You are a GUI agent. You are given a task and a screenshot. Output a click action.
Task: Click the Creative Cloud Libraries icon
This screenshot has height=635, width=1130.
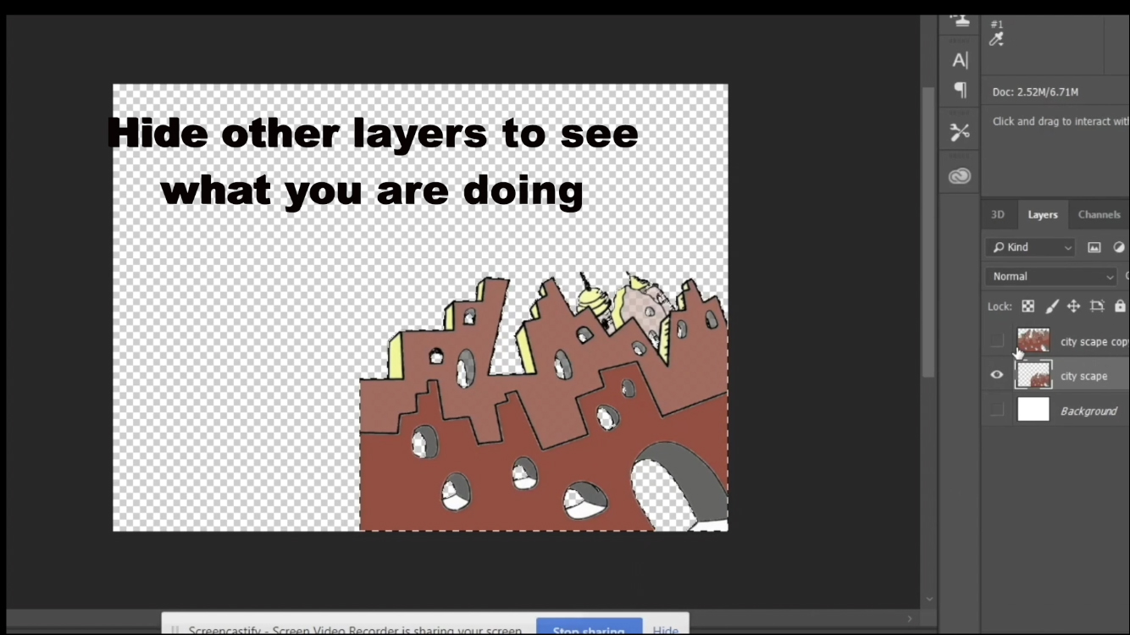coord(960,175)
